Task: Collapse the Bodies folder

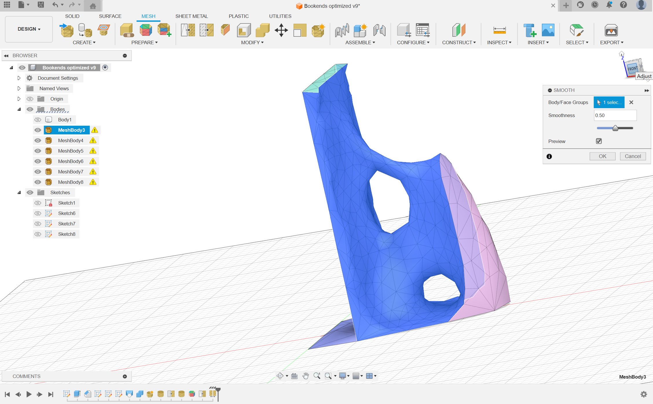Action: click(19, 109)
